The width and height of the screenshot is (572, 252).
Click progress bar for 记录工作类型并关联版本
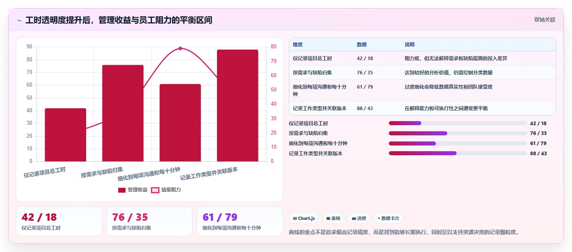pos(457,153)
